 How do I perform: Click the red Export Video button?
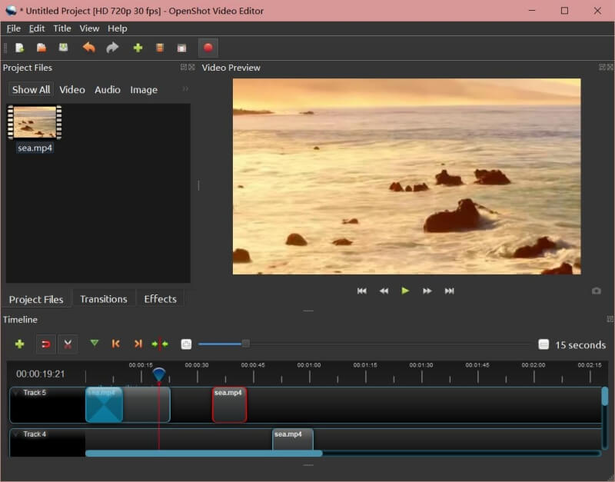click(208, 48)
